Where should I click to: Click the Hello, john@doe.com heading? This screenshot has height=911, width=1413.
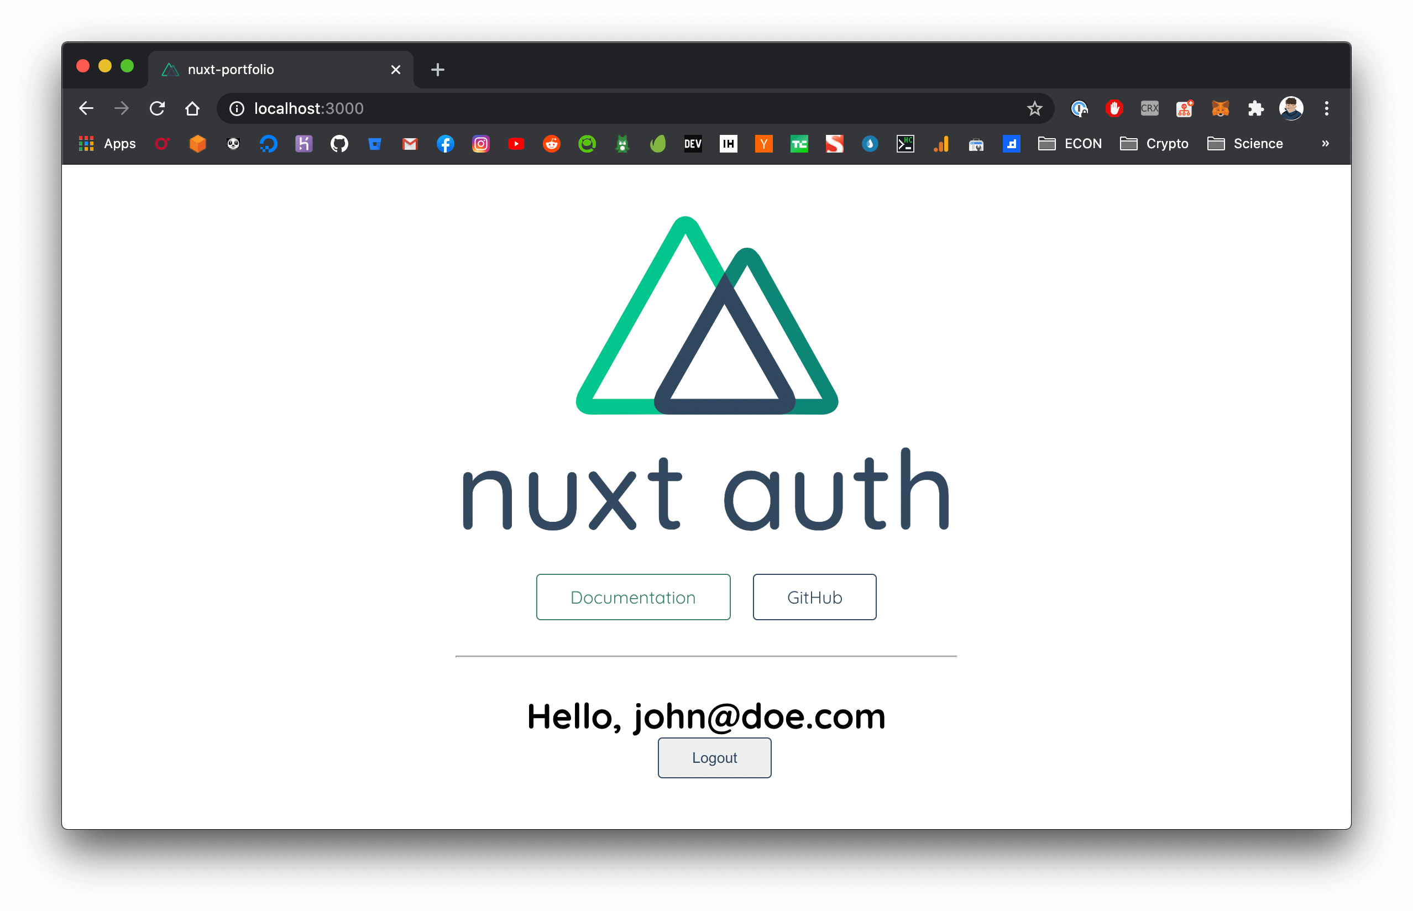pos(706,716)
